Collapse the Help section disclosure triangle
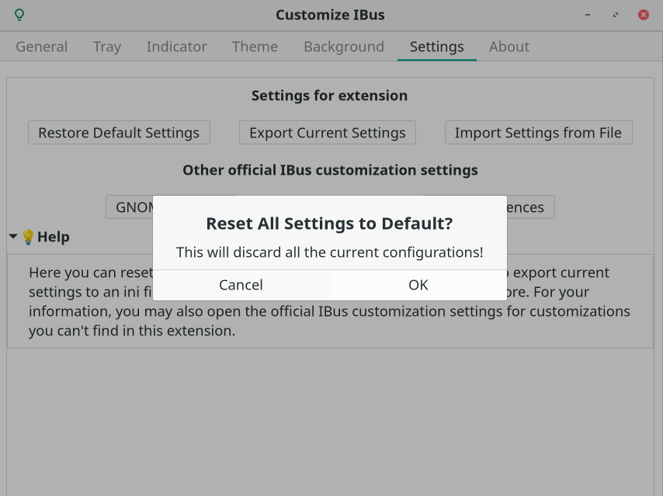 click(13, 237)
